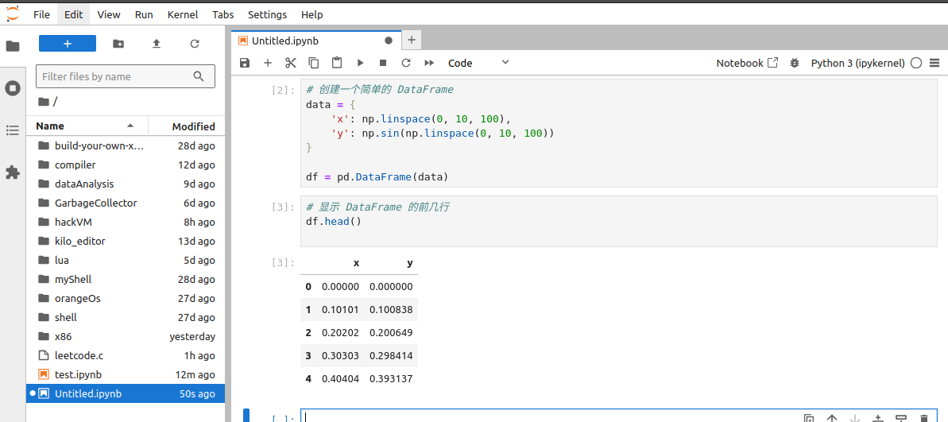948x422 pixels.
Task: Open the File Browser sidebar tab
Action: 13,46
